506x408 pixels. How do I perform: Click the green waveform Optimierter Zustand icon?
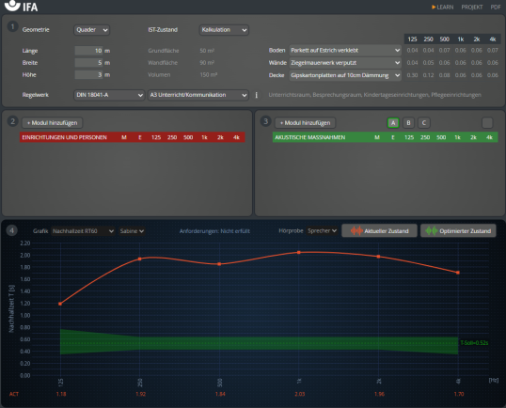coord(432,231)
